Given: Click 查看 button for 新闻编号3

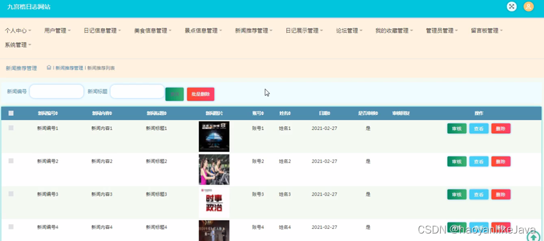Looking at the screenshot, I should point(479,194).
